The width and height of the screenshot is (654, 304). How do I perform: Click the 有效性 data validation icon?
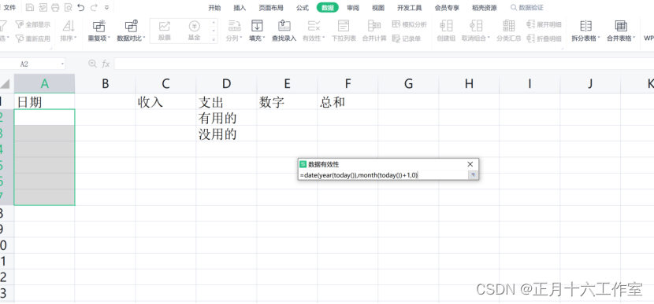[314, 26]
